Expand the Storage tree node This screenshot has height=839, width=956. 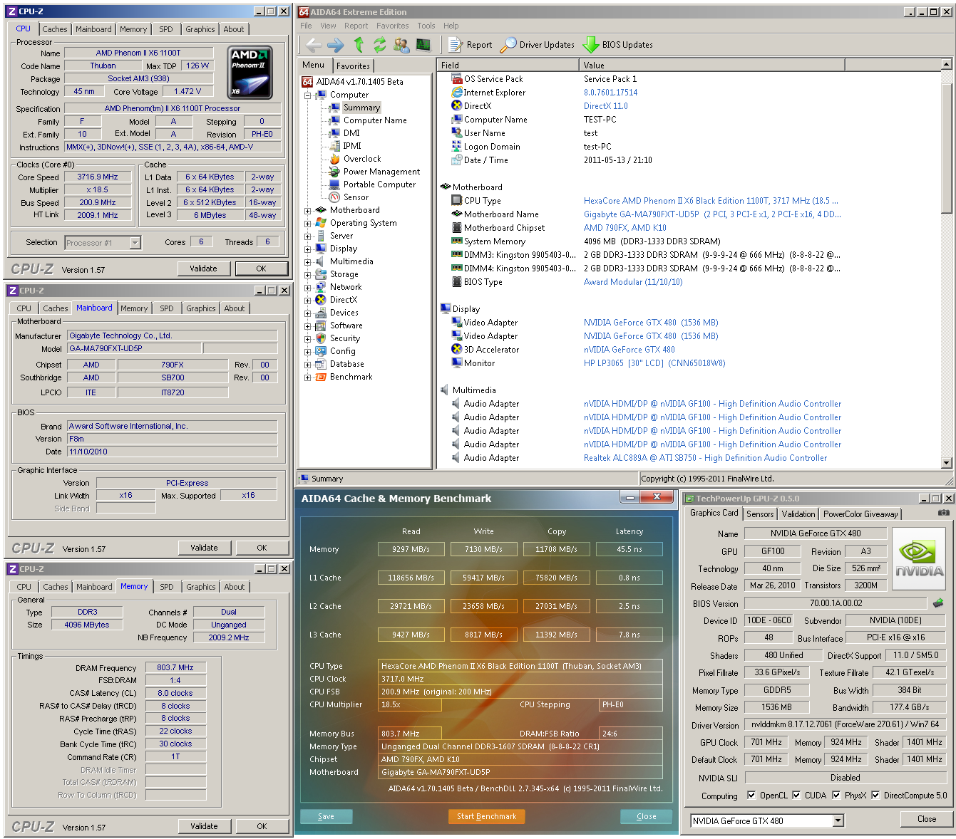308,275
